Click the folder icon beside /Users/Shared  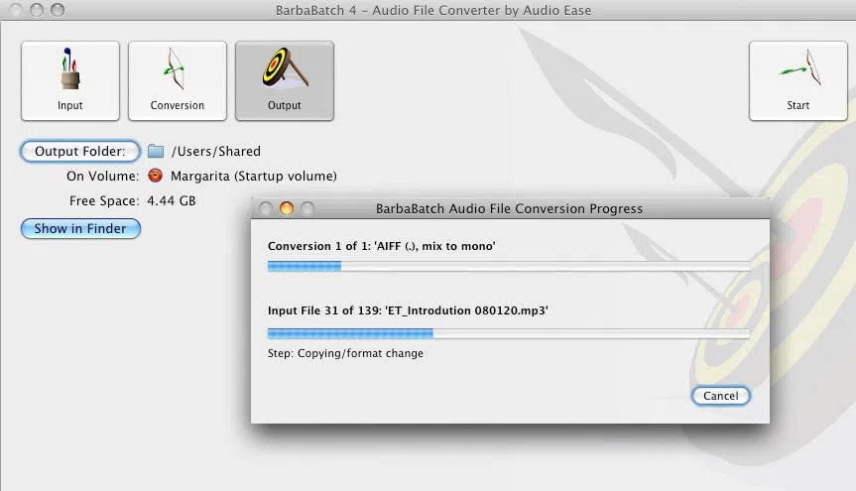click(x=156, y=152)
